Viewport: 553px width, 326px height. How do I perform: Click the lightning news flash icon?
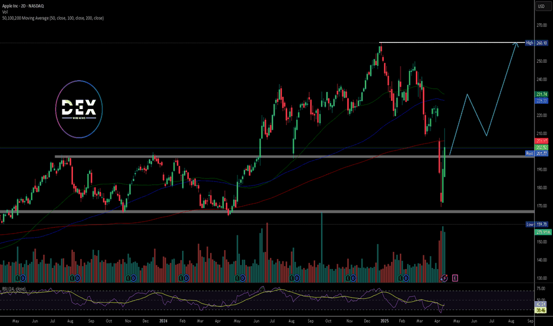click(444, 278)
